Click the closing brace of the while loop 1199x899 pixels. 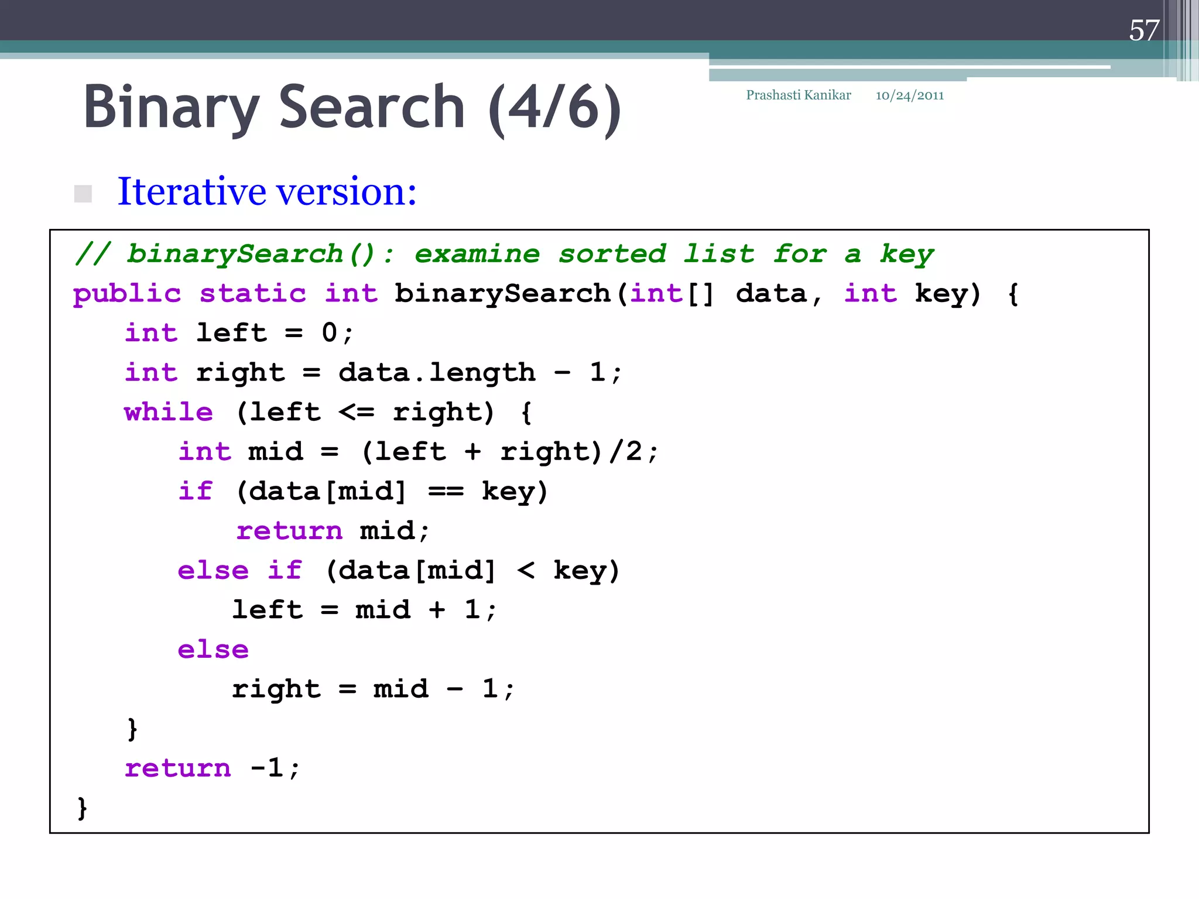click(x=132, y=729)
